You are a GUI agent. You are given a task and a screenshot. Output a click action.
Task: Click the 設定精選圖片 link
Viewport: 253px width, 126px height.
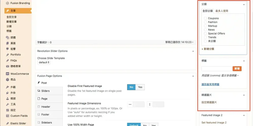click(x=209, y=102)
